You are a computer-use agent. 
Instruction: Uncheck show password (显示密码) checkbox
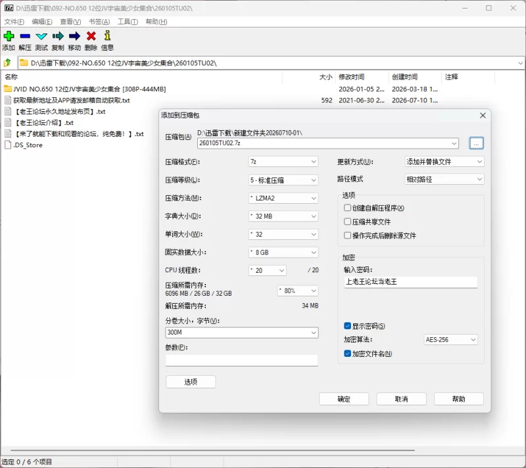click(x=348, y=326)
